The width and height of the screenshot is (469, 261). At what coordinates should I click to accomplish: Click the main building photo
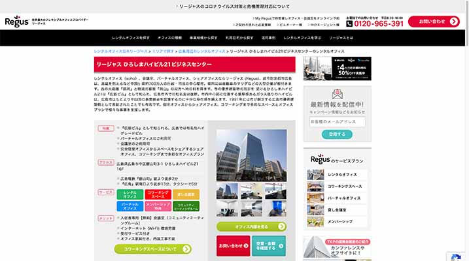[252, 155]
